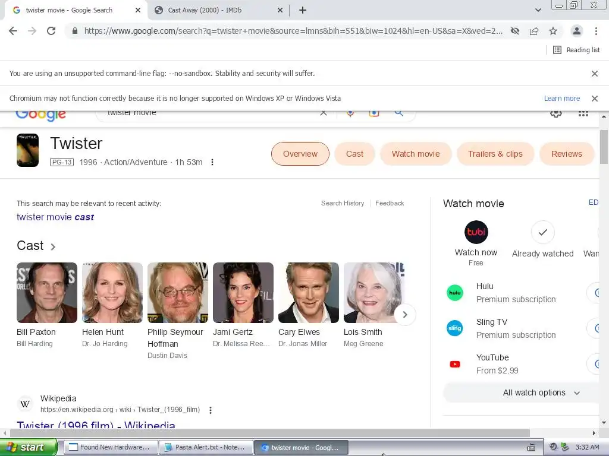Select Bill Harding character name
Screen dimensions: 609x456
(34, 344)
